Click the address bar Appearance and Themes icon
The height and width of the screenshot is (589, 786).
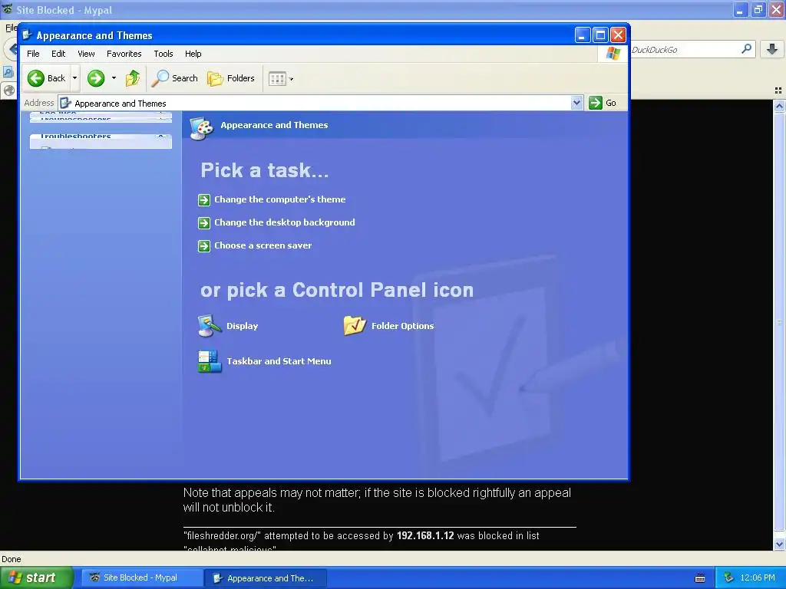click(x=65, y=104)
